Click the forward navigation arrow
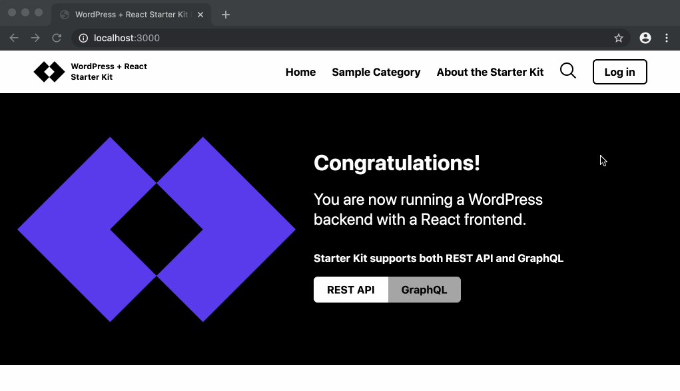The image size is (680, 391). (35, 38)
